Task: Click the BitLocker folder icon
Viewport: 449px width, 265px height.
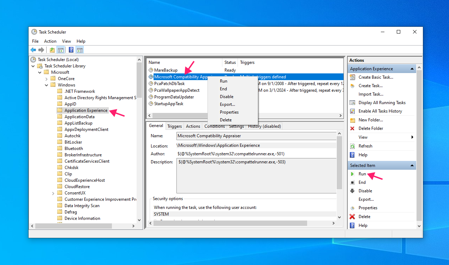Action: [x=60, y=142]
